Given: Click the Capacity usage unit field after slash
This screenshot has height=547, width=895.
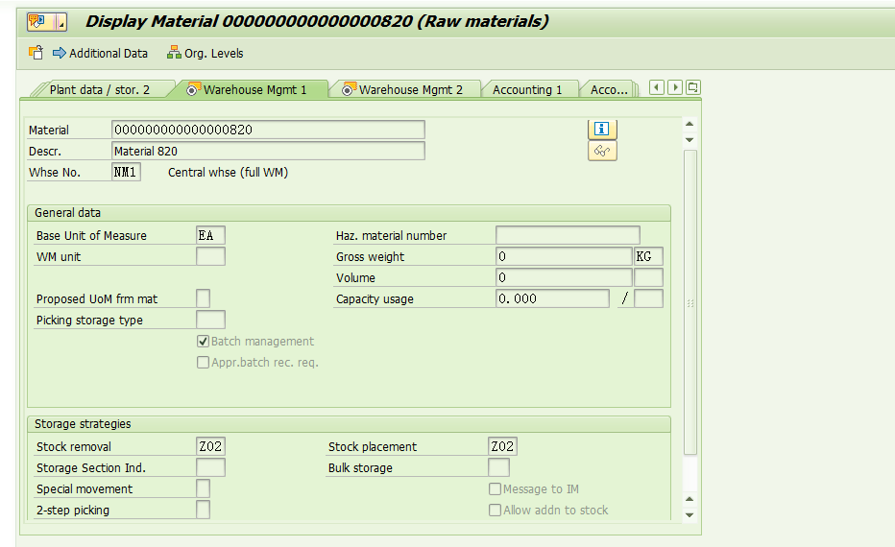Looking at the screenshot, I should (x=648, y=298).
